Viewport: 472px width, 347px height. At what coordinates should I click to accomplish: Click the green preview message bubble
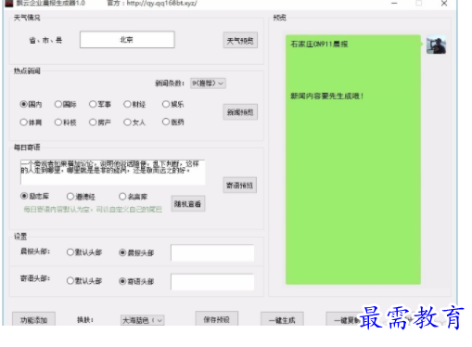353,160
